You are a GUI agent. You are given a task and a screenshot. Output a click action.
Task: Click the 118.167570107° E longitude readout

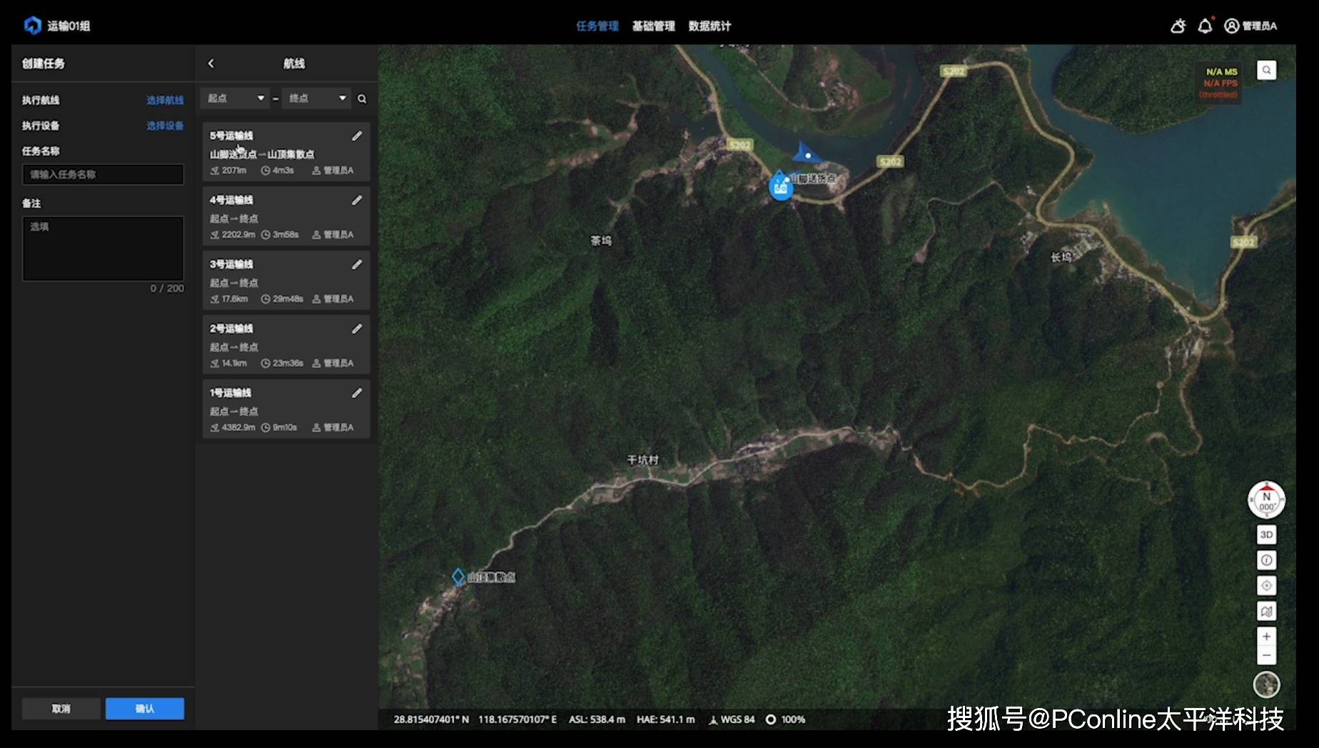tap(517, 719)
